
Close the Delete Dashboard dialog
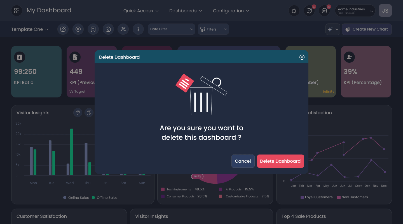(302, 57)
